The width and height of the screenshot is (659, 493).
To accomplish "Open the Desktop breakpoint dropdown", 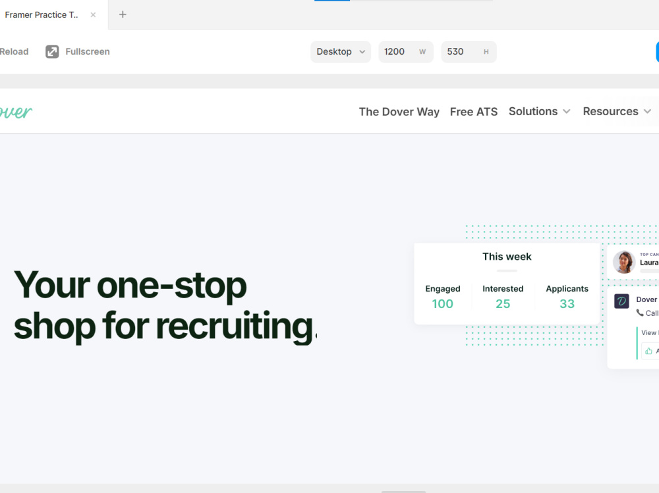I will pos(341,51).
